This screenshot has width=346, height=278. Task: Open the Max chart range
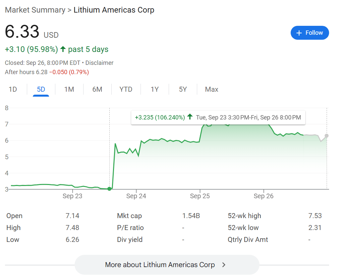pyautogui.click(x=212, y=89)
